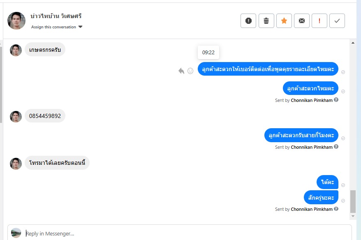Click the spam report icon button

248,21
